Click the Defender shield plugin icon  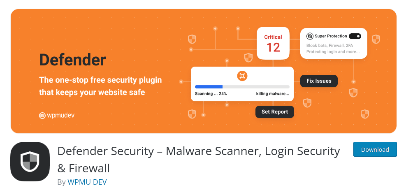point(30,162)
